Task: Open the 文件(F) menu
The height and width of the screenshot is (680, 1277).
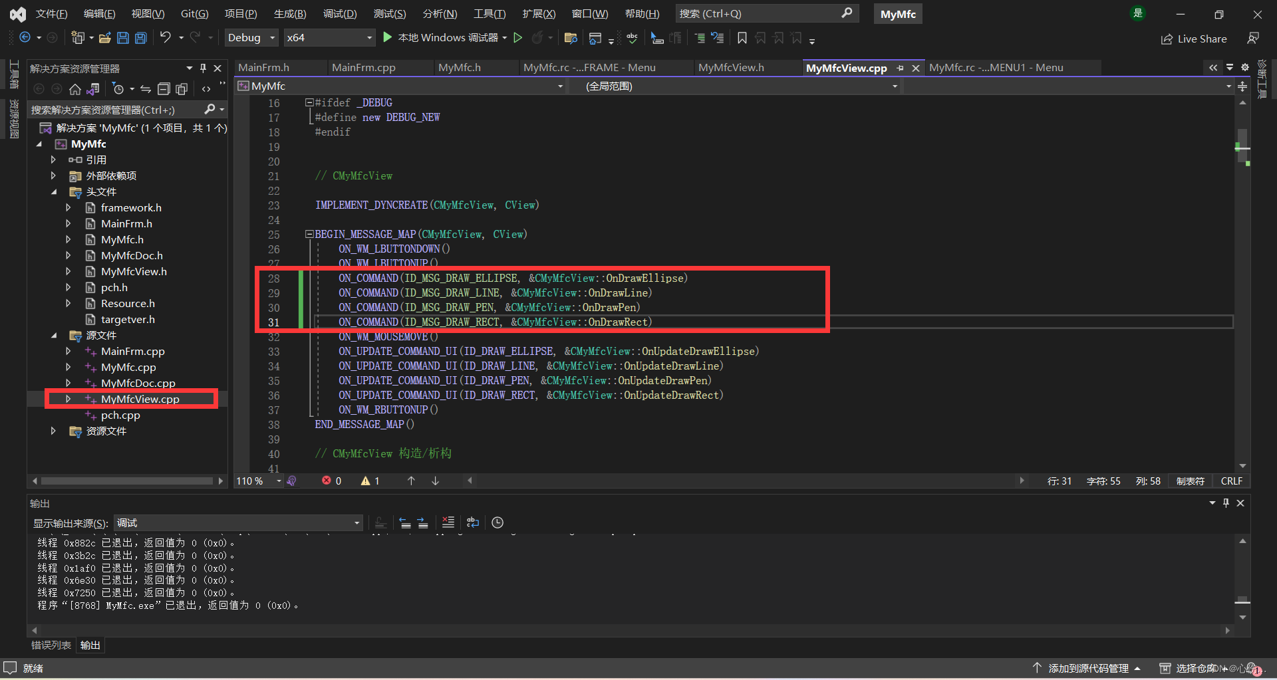Action: coord(52,13)
